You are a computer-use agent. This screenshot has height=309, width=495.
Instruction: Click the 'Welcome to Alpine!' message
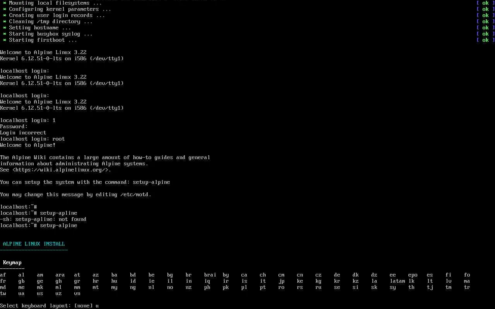(28, 145)
